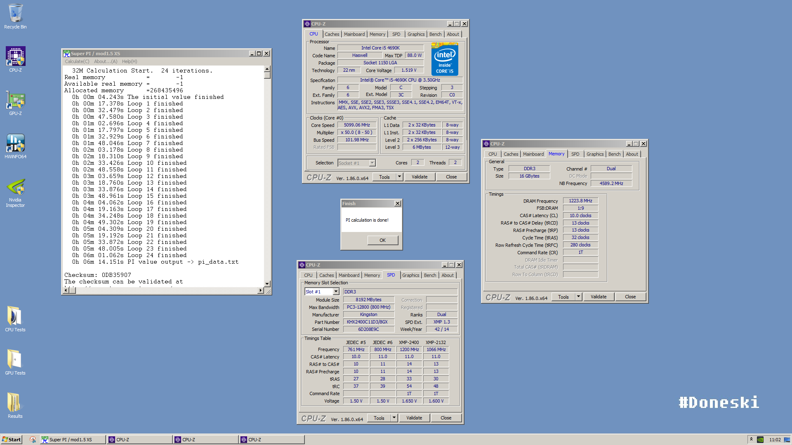Viewport: 792px width, 445px height.
Task: Click the DRAM Frequency 1223.8 MHz field
Action: point(580,201)
